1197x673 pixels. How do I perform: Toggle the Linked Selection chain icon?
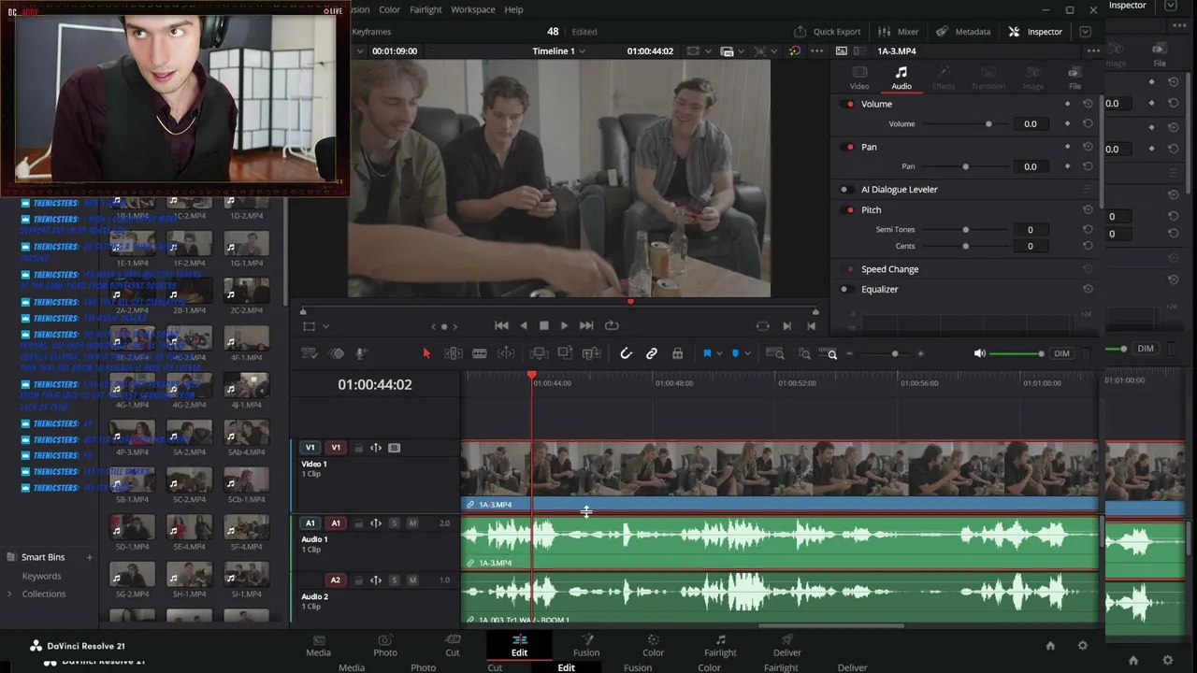click(652, 353)
